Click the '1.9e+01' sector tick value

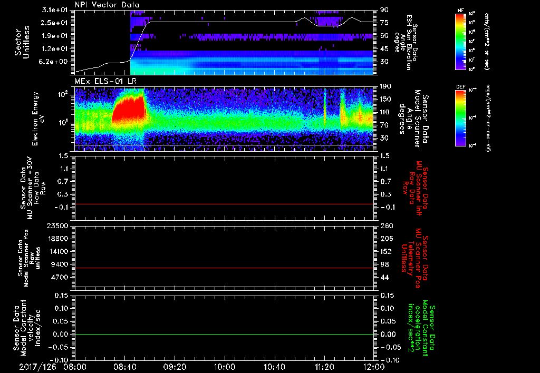pyautogui.click(x=55, y=36)
